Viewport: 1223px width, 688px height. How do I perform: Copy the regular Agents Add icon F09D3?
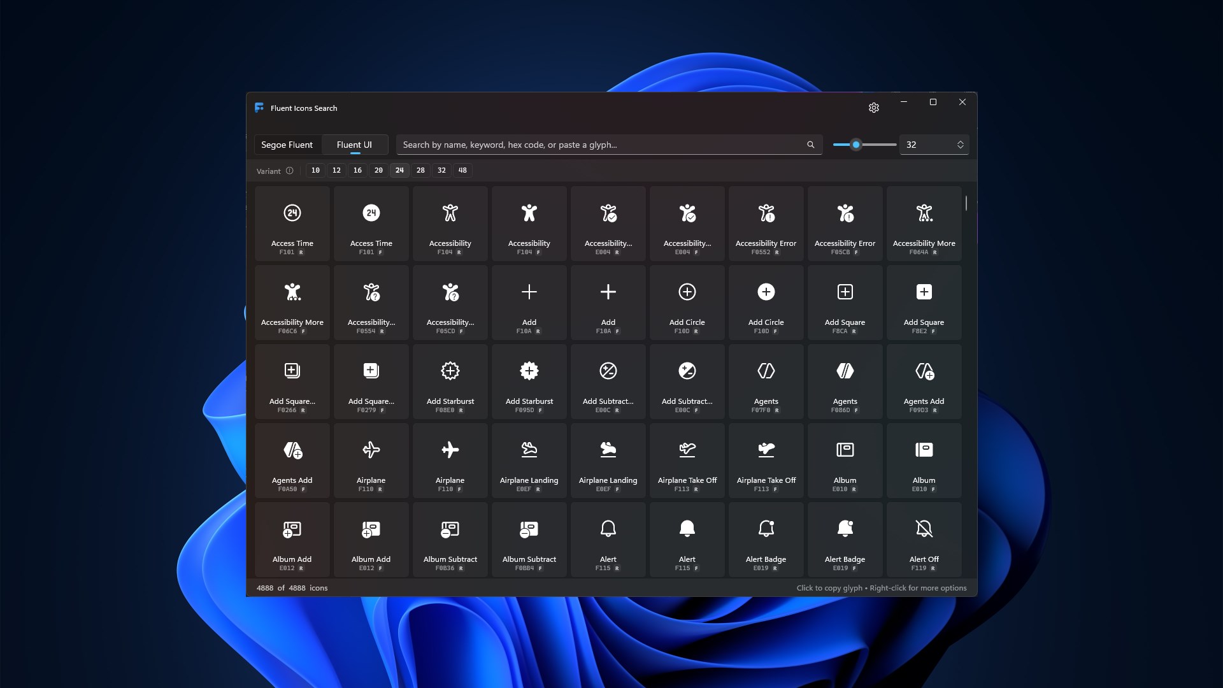pyautogui.click(x=924, y=382)
